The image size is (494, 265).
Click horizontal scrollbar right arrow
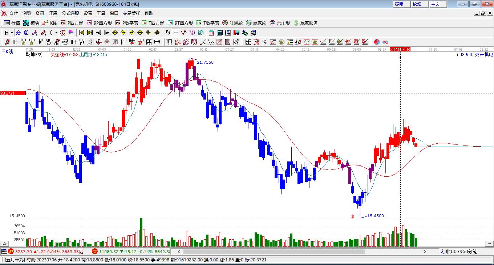coord(425,252)
